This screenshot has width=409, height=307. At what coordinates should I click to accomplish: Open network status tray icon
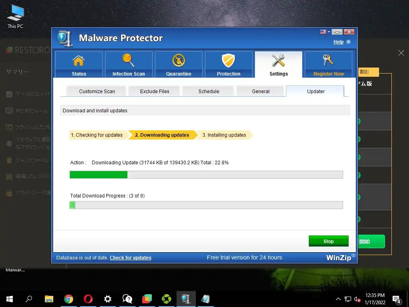(348, 299)
